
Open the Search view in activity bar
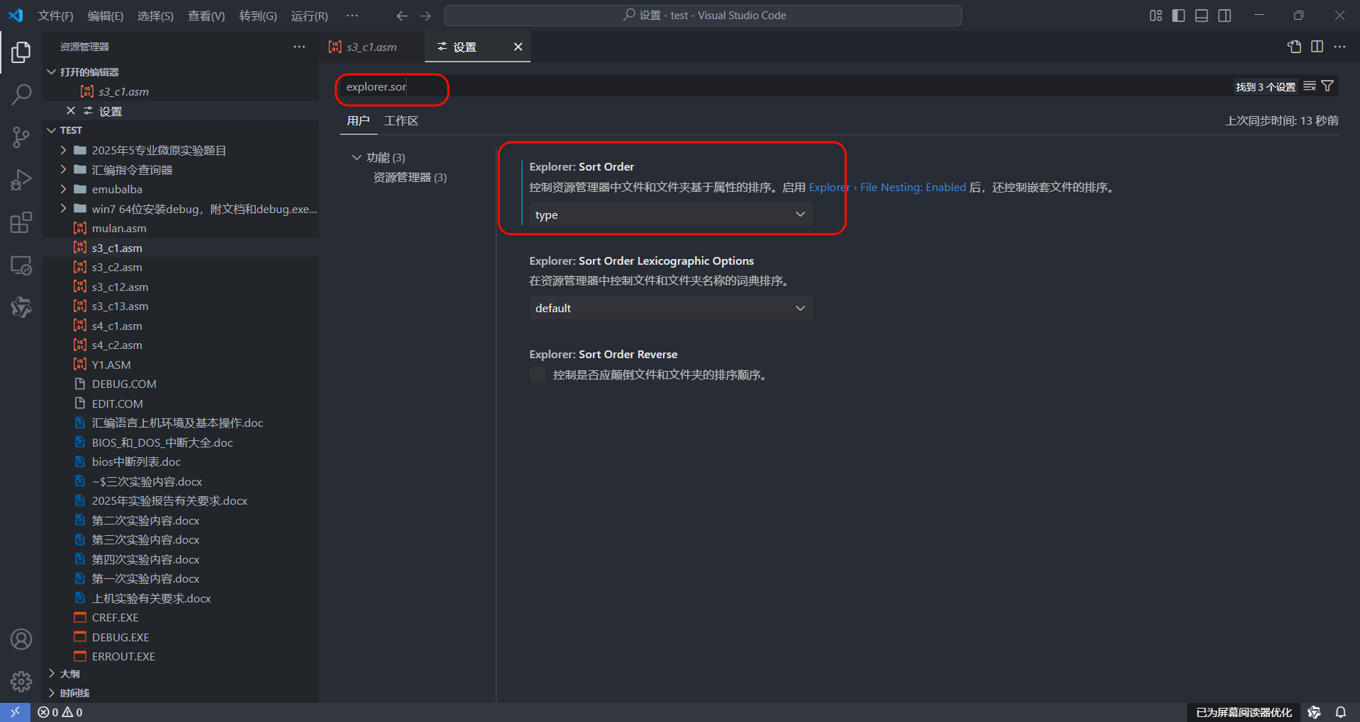[x=21, y=94]
